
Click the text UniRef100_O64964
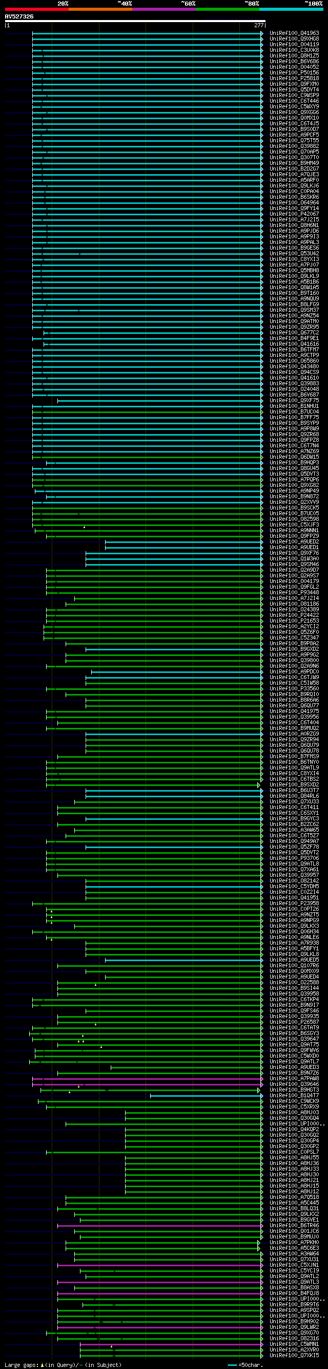pyautogui.click(x=294, y=203)
